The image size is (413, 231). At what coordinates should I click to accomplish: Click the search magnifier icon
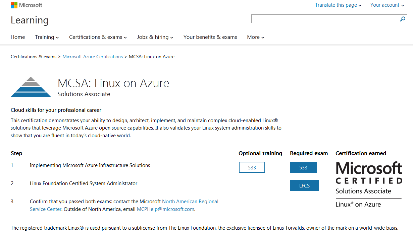[x=403, y=19]
